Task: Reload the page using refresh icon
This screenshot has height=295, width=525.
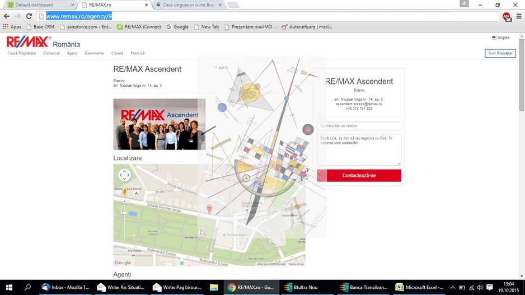Action: (x=29, y=16)
